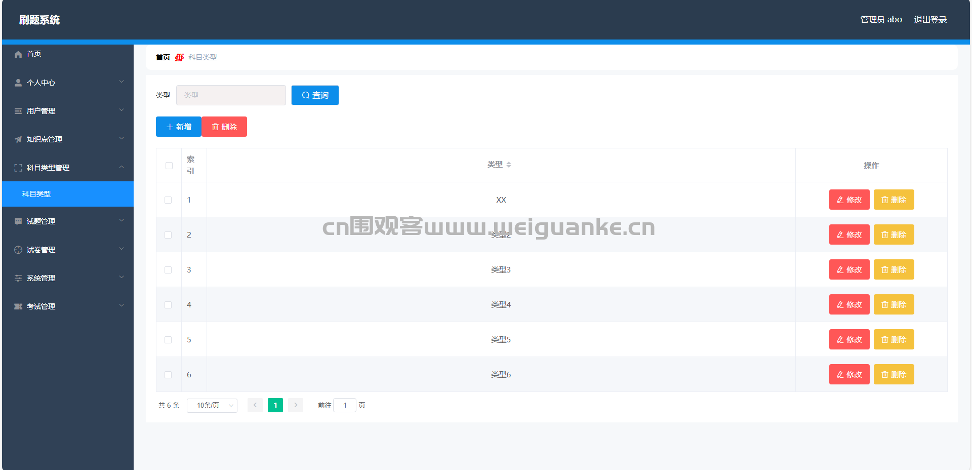Open the 用户管理 sidebar menu
This screenshot has width=972, height=470.
(x=68, y=110)
